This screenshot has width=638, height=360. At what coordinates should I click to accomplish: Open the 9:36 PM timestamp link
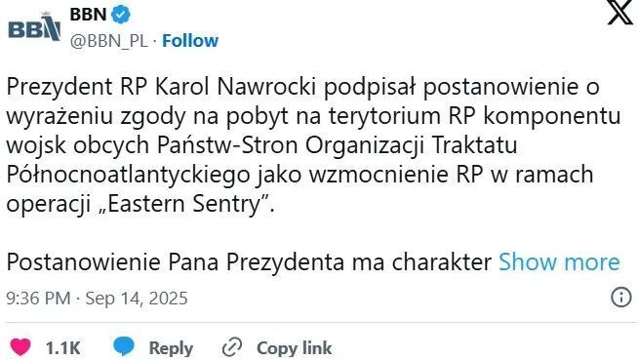(x=38, y=299)
